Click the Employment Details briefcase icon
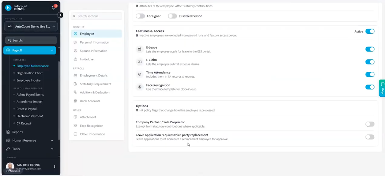 pyautogui.click(x=75, y=75)
